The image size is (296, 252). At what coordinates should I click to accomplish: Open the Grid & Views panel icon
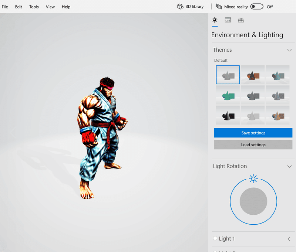241,20
